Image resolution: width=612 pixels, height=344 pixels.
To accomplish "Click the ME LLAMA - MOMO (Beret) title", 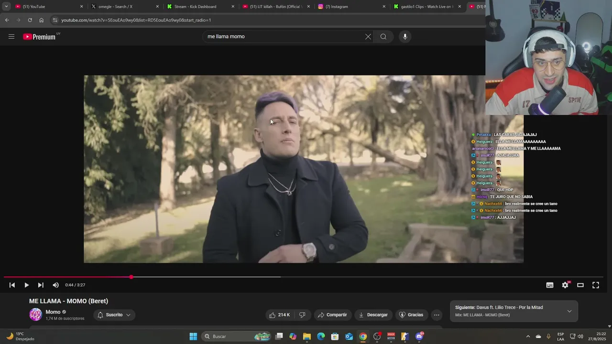I will coord(68,301).
